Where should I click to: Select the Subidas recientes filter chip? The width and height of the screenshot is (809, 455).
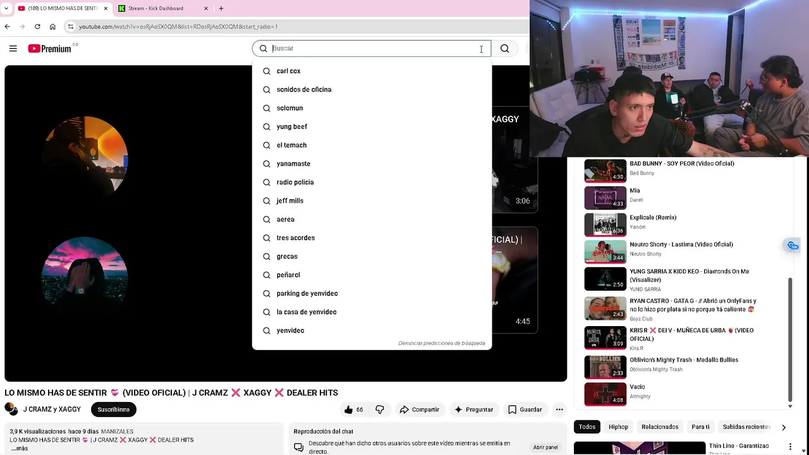746,427
